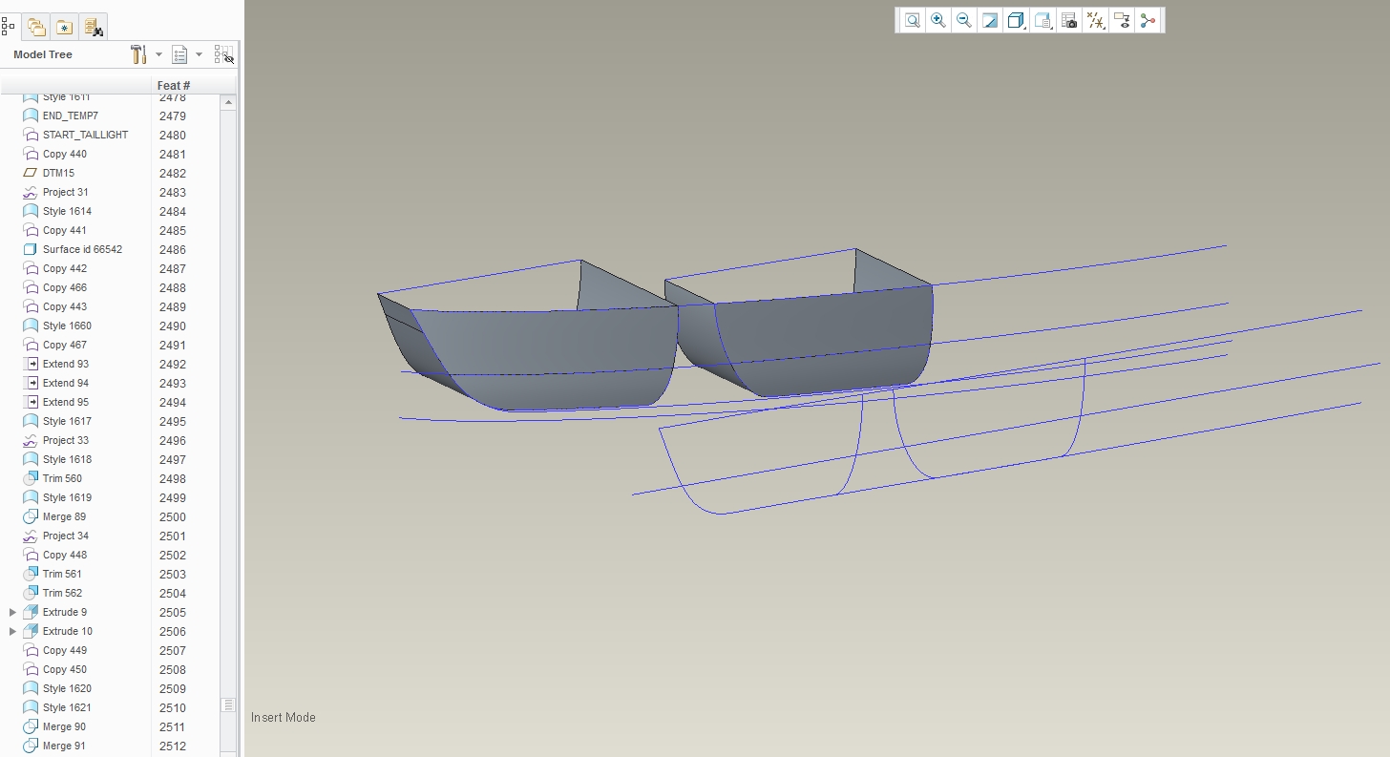The height and width of the screenshot is (757, 1390).
Task: Click the Insert Mode label in graphics area
Action: [284, 717]
